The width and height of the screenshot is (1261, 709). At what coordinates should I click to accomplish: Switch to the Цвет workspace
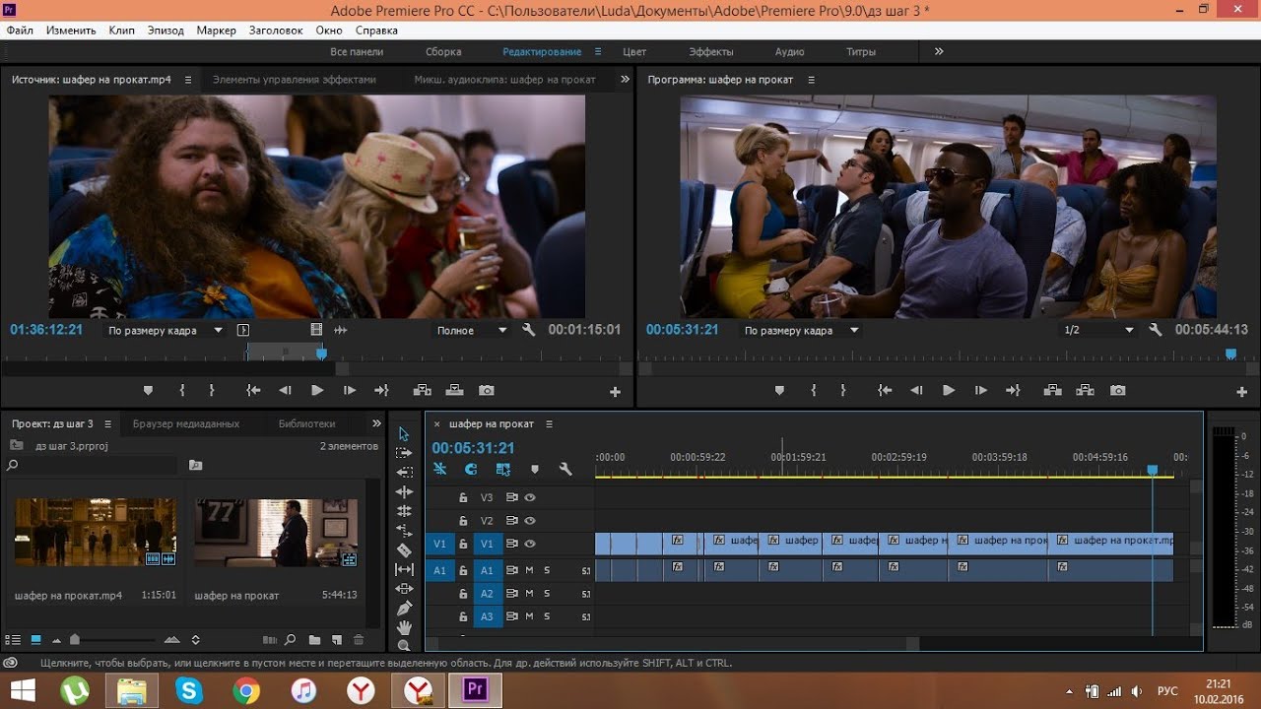click(x=634, y=51)
